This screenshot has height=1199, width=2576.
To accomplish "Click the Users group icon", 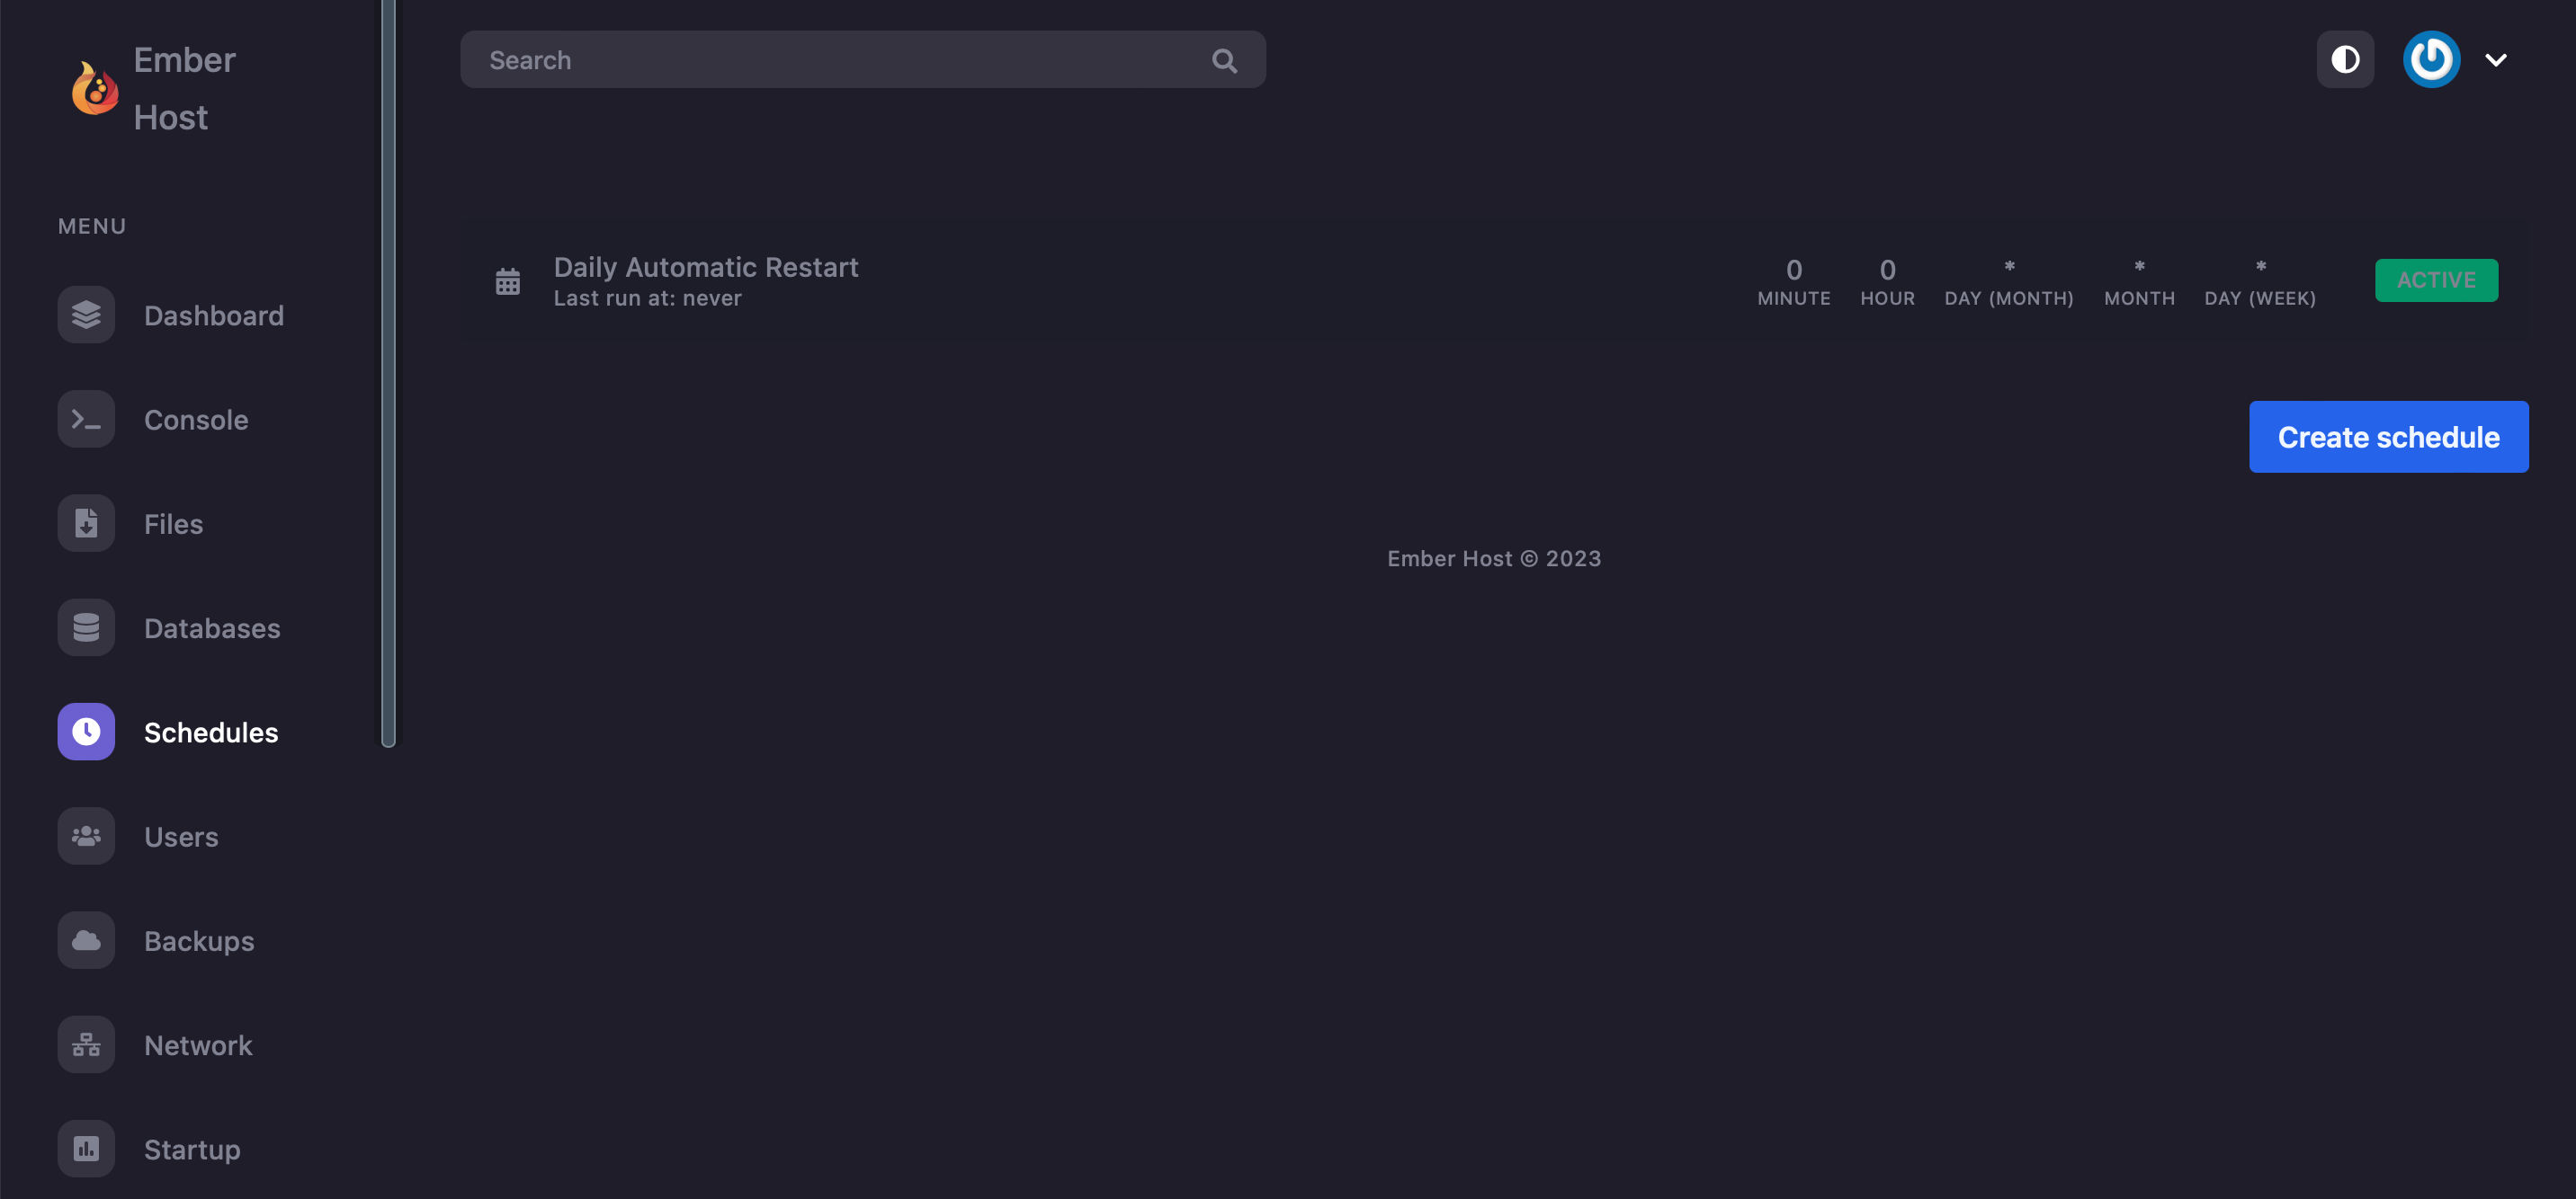I will [86, 836].
